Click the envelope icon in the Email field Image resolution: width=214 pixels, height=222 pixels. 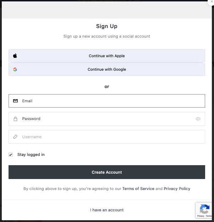[x=15, y=101]
